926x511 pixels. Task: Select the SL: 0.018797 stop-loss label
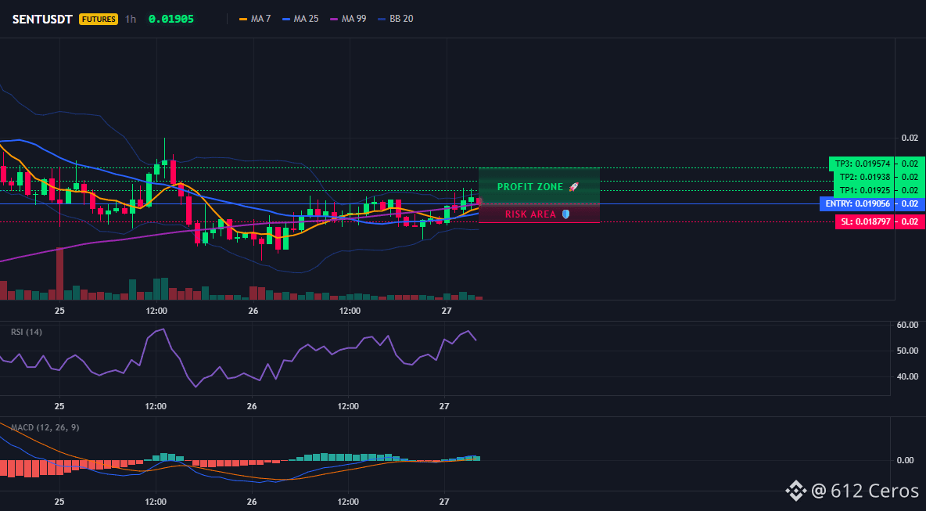point(864,222)
